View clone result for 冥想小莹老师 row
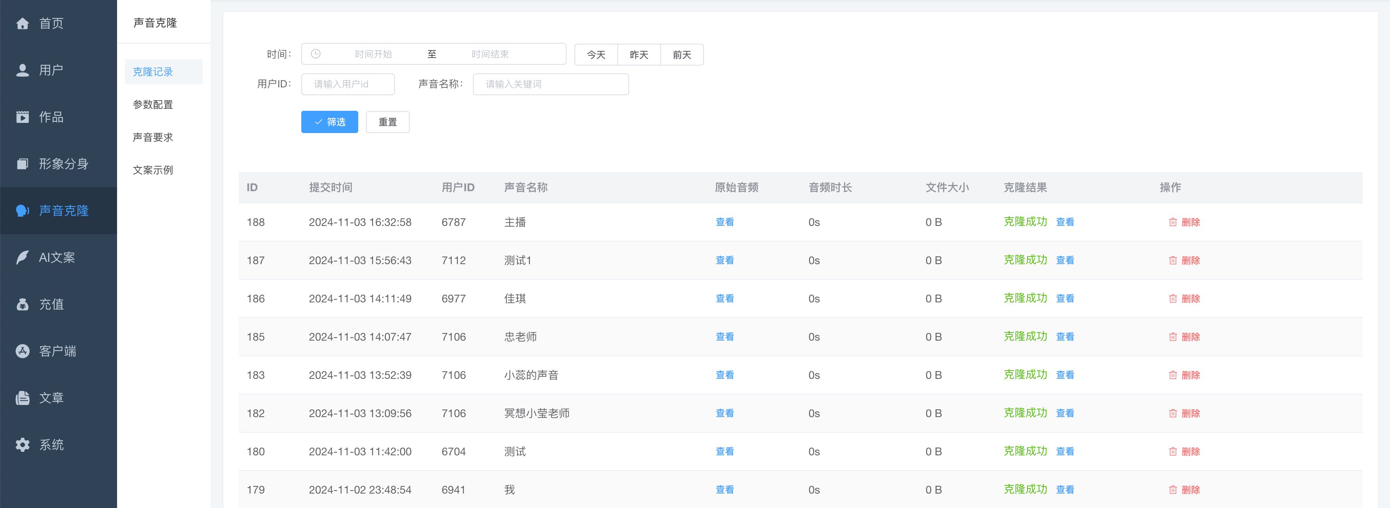The height and width of the screenshot is (508, 1390). (x=1065, y=414)
